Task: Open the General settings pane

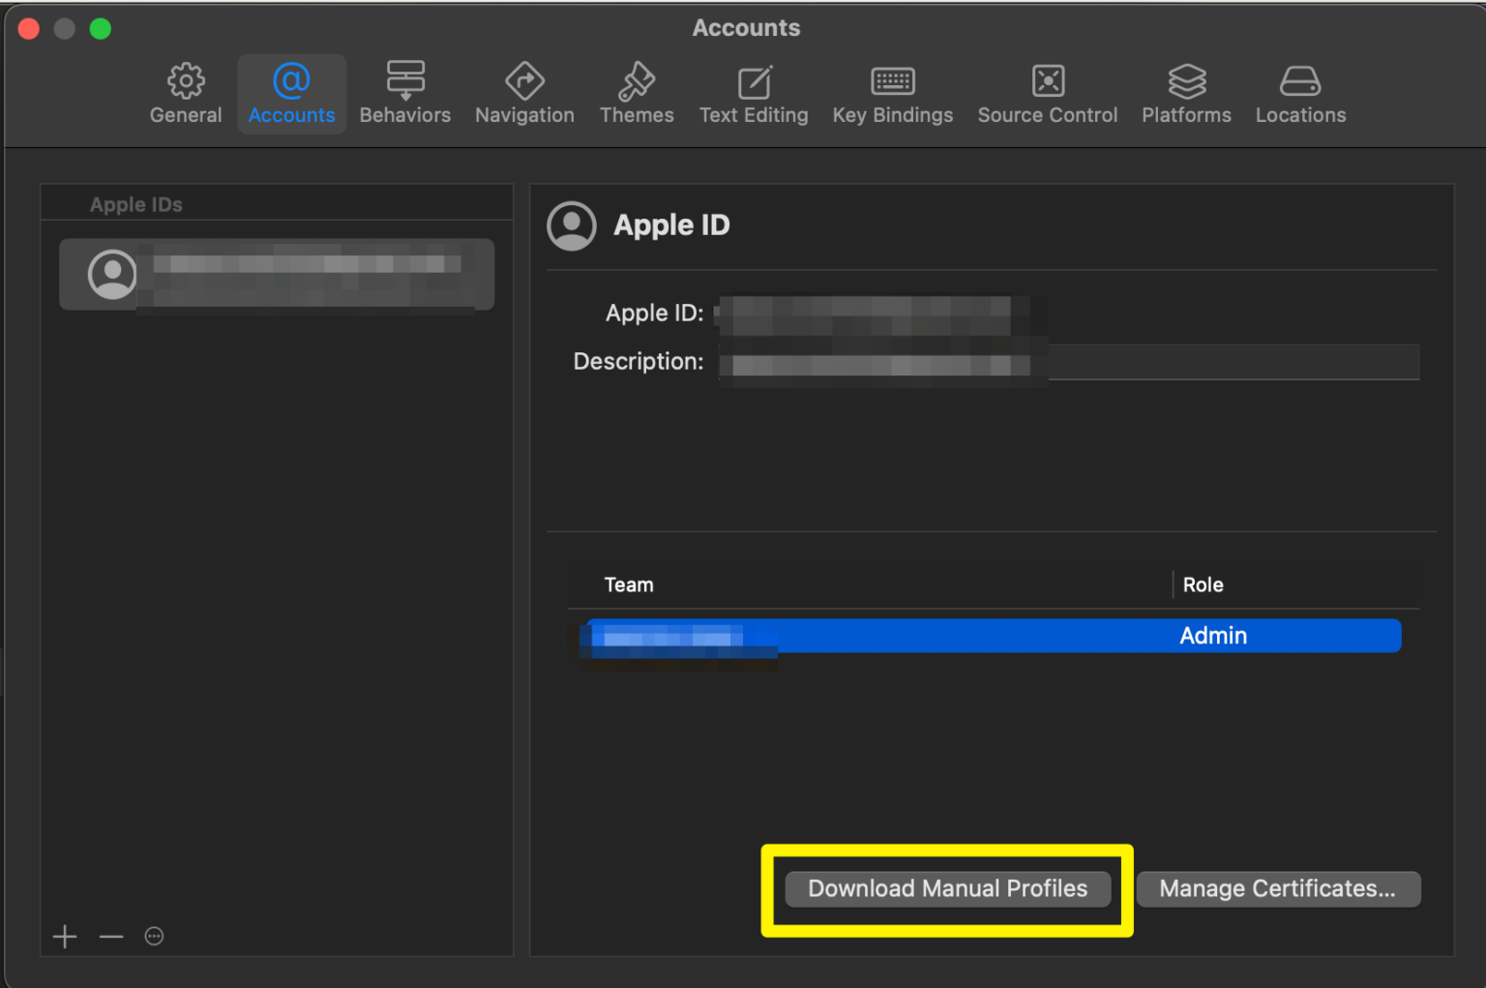Action: pyautogui.click(x=185, y=92)
